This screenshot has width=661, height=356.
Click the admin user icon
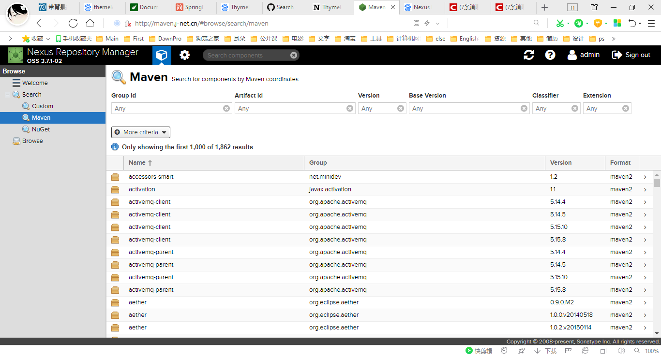point(571,55)
